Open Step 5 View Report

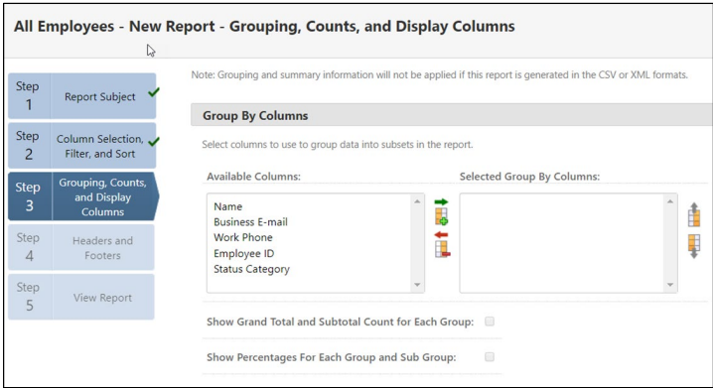click(81, 297)
